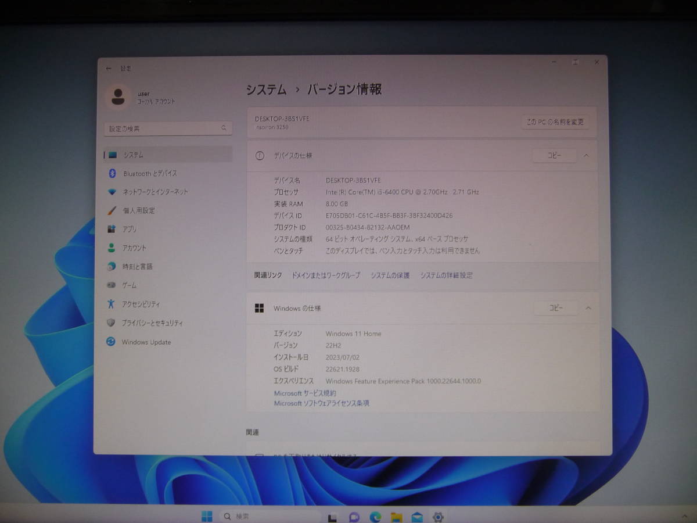Click the ゲーム controller icon

tap(112, 285)
